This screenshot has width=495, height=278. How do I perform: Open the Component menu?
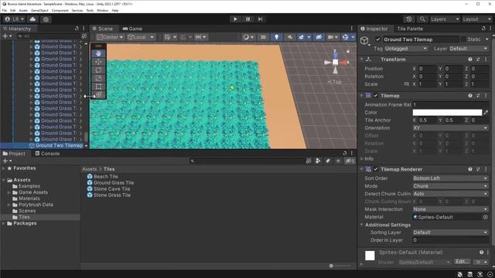60,10
